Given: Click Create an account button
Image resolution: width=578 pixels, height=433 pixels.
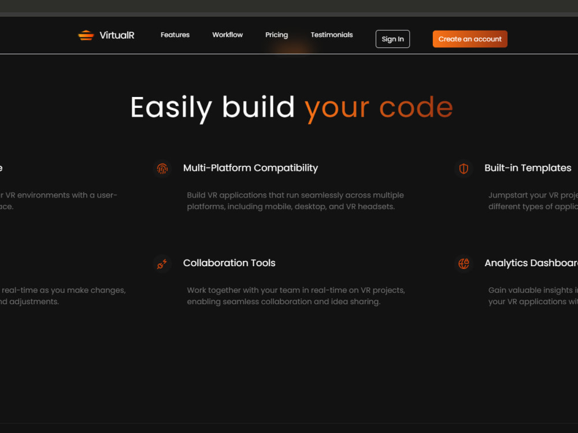Looking at the screenshot, I should 470,39.
